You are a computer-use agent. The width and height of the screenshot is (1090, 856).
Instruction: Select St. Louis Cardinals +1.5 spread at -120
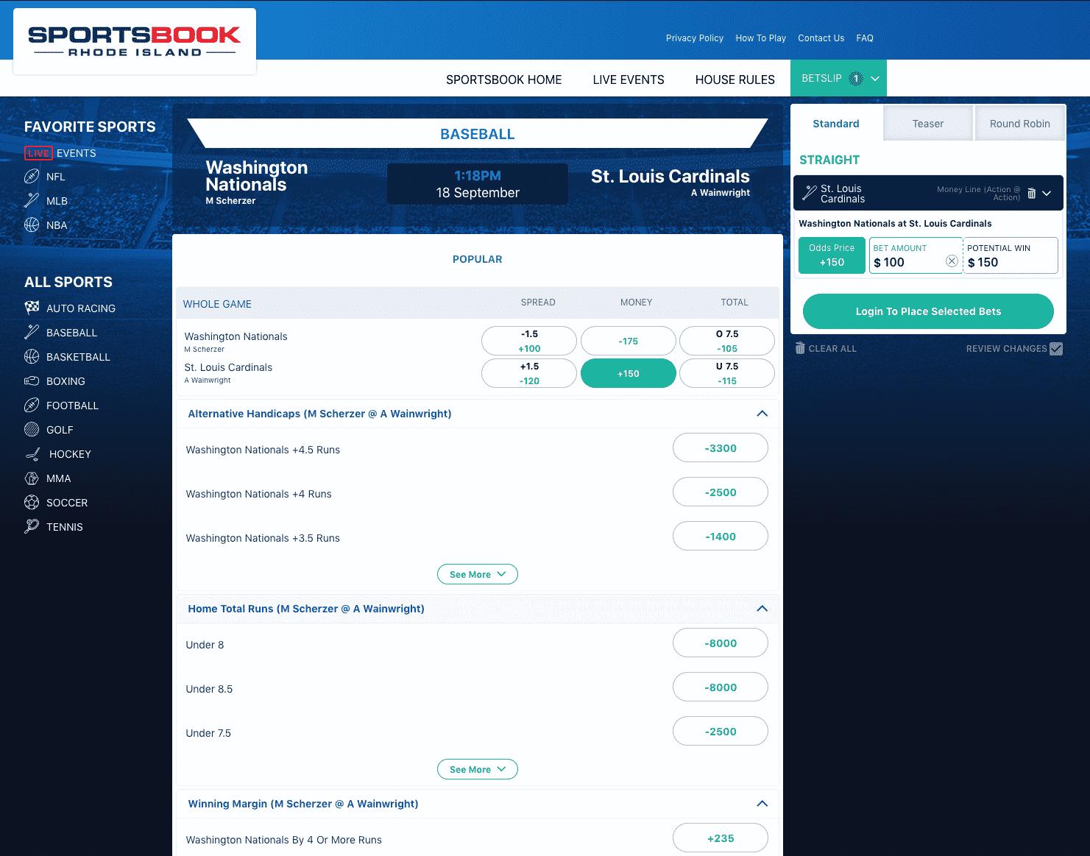click(x=529, y=373)
